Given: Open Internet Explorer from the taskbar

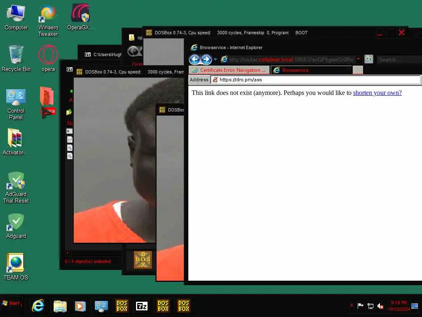Looking at the screenshot, I should click(x=38, y=306).
